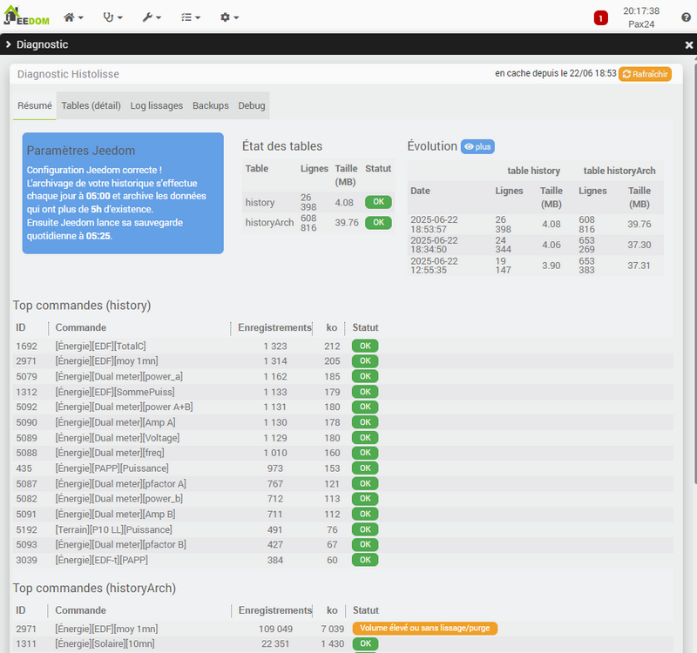Image resolution: width=697 pixels, height=653 pixels.
Task: Open the gear Settings menu
Action: pos(229,17)
